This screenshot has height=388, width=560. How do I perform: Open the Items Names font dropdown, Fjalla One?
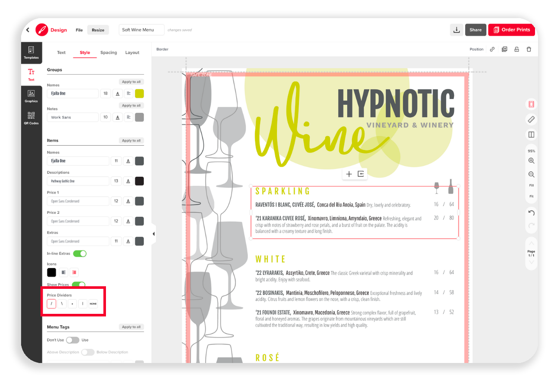(x=78, y=161)
